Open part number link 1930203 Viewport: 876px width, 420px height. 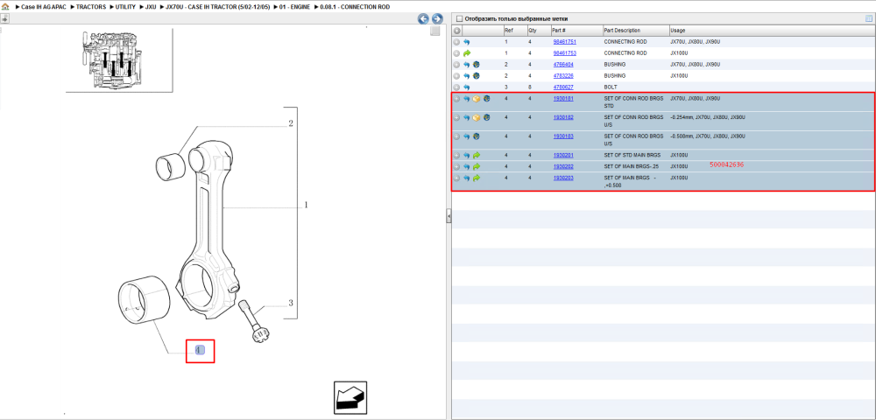[x=563, y=178]
